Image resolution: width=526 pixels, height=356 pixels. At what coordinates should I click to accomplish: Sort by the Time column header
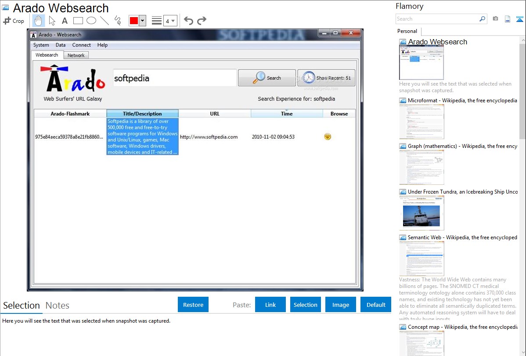287,114
